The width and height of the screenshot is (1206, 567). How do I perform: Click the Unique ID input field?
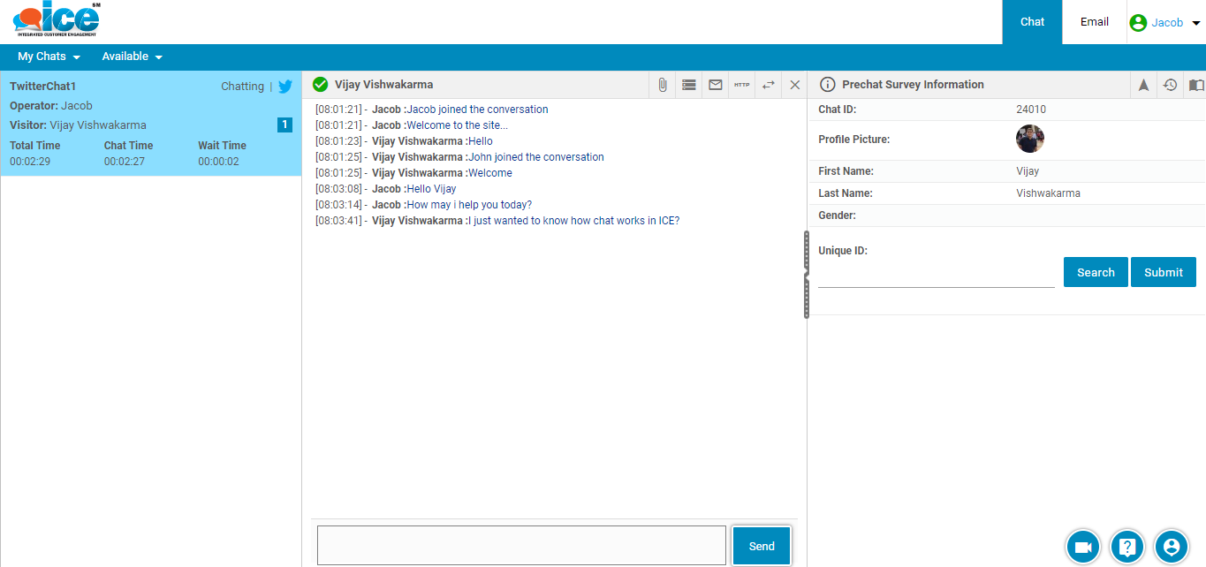(x=936, y=276)
